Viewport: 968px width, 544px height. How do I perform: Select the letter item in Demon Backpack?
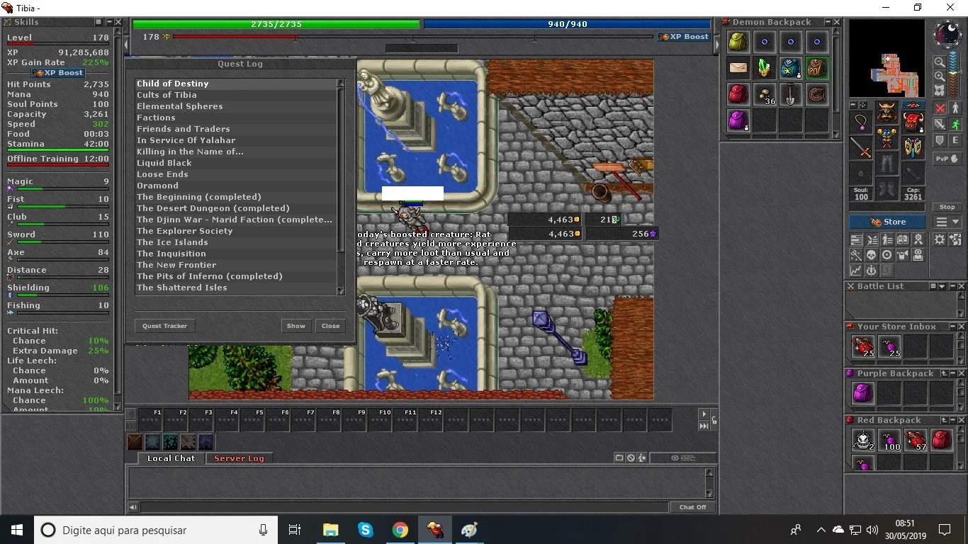click(738, 68)
